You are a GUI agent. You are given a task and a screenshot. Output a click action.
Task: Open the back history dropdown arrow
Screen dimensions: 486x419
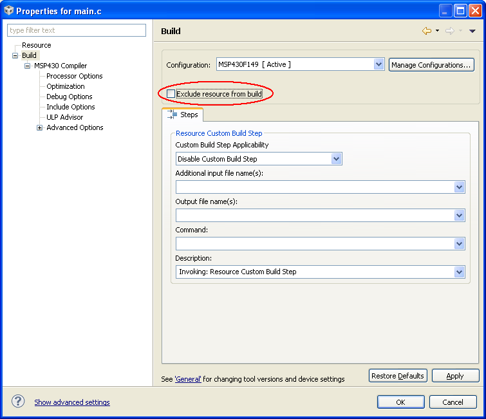(x=437, y=31)
